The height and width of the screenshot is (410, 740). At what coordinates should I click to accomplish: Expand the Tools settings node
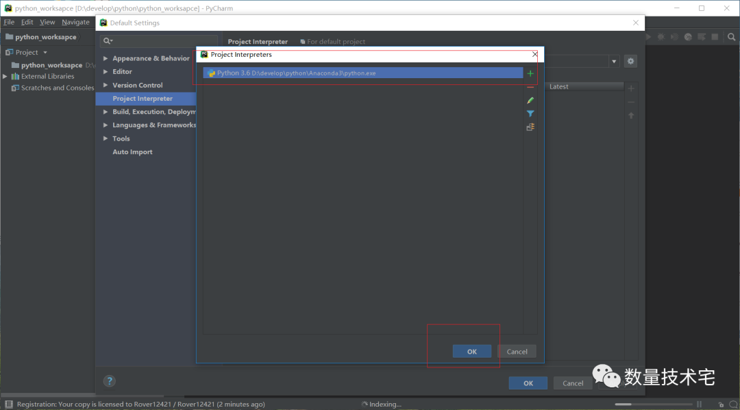coord(106,138)
